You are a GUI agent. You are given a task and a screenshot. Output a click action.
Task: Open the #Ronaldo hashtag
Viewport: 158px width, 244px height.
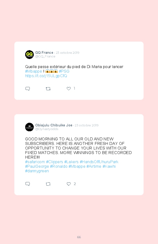(x=59, y=166)
